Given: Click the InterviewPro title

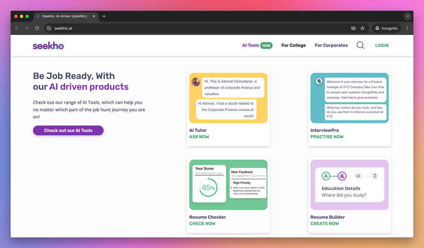Looking at the screenshot, I should [325, 130].
